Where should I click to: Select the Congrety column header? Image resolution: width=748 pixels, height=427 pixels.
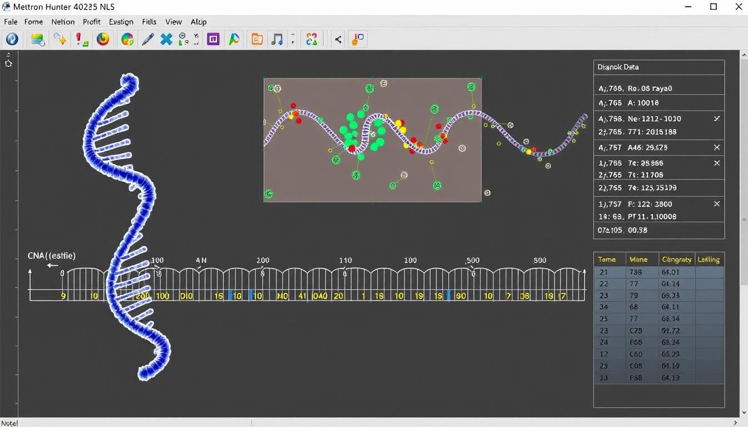pyautogui.click(x=676, y=259)
